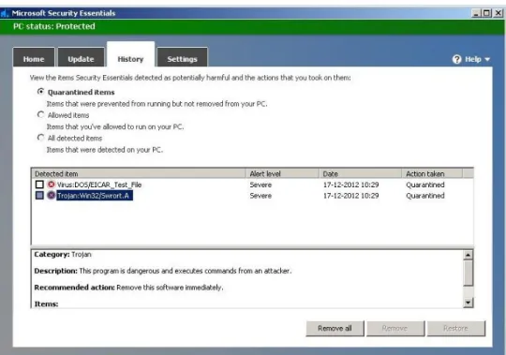Viewport: 506px width, 355px height.
Task: Click Quarantined action cell of Trojan row
Action: coord(425,196)
